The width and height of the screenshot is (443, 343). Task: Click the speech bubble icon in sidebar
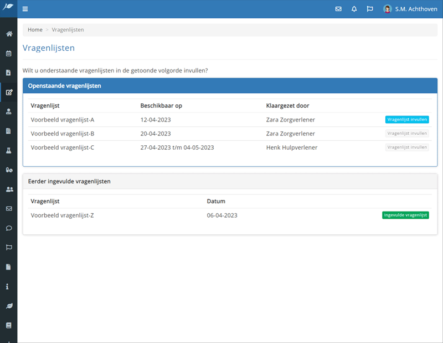(9, 228)
